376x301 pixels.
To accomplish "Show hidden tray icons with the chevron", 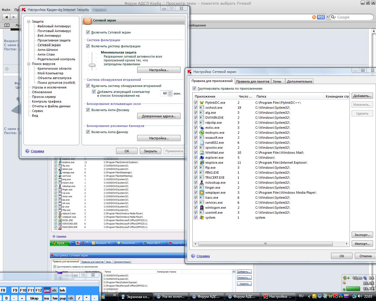I will click(310, 296).
